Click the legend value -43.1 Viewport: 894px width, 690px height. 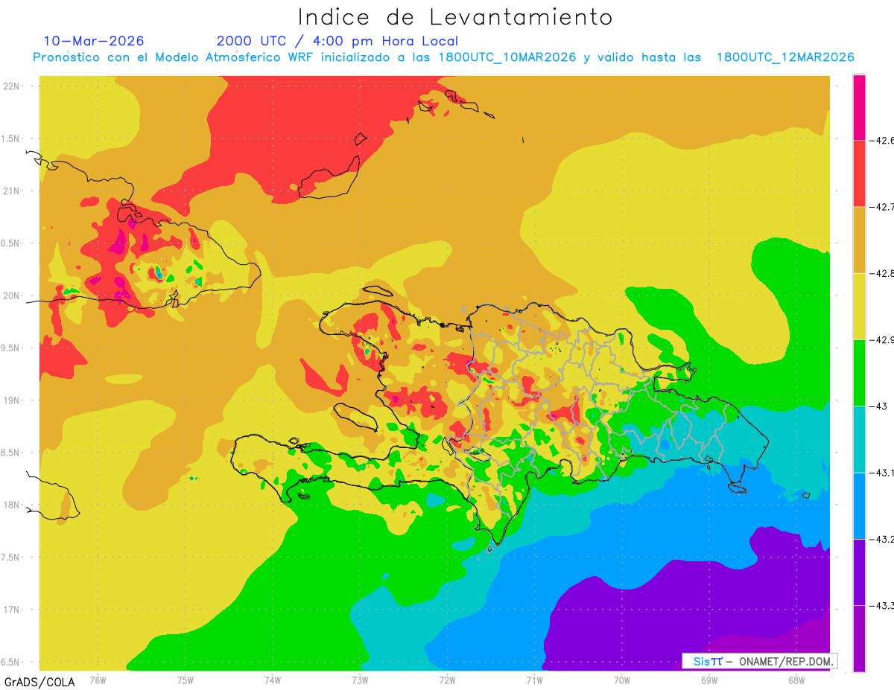click(x=881, y=473)
